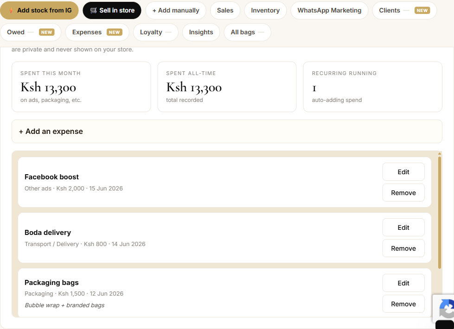Click 'on ads, packaging, etc.' caption
The image size is (454, 329).
click(51, 100)
